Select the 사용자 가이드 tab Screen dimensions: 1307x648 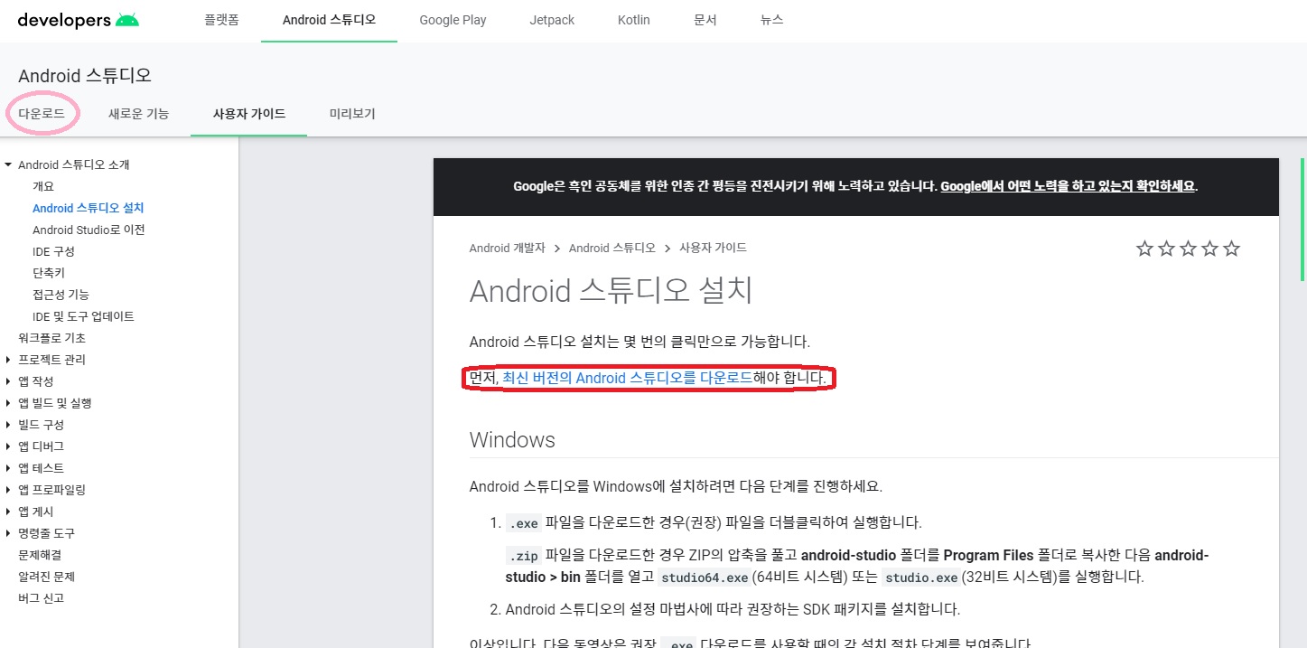pyautogui.click(x=249, y=114)
